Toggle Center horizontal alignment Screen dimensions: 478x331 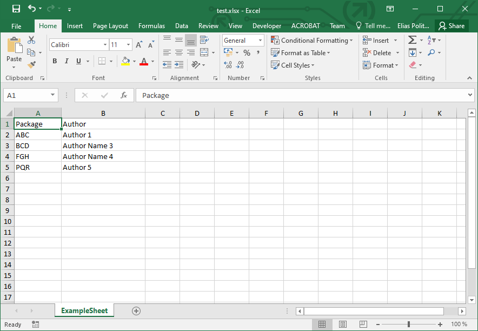(179, 52)
